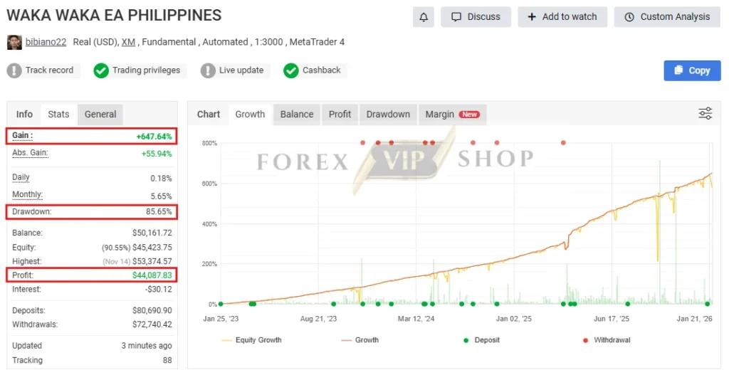Click the 85.65% drawdown value

159,212
